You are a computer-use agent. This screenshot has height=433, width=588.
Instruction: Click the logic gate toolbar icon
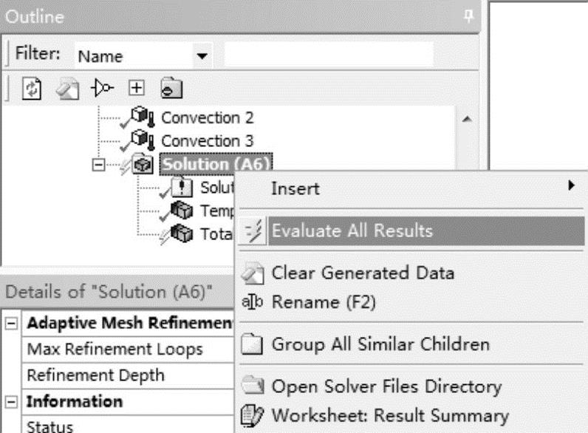click(x=102, y=88)
